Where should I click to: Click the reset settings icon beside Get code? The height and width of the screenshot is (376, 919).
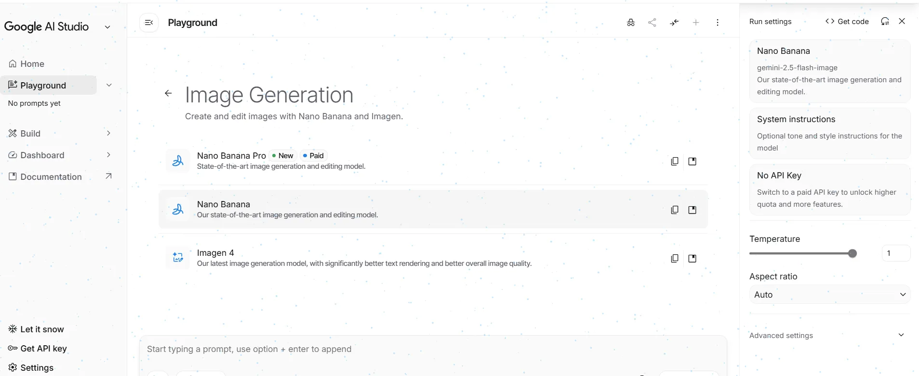click(x=885, y=22)
